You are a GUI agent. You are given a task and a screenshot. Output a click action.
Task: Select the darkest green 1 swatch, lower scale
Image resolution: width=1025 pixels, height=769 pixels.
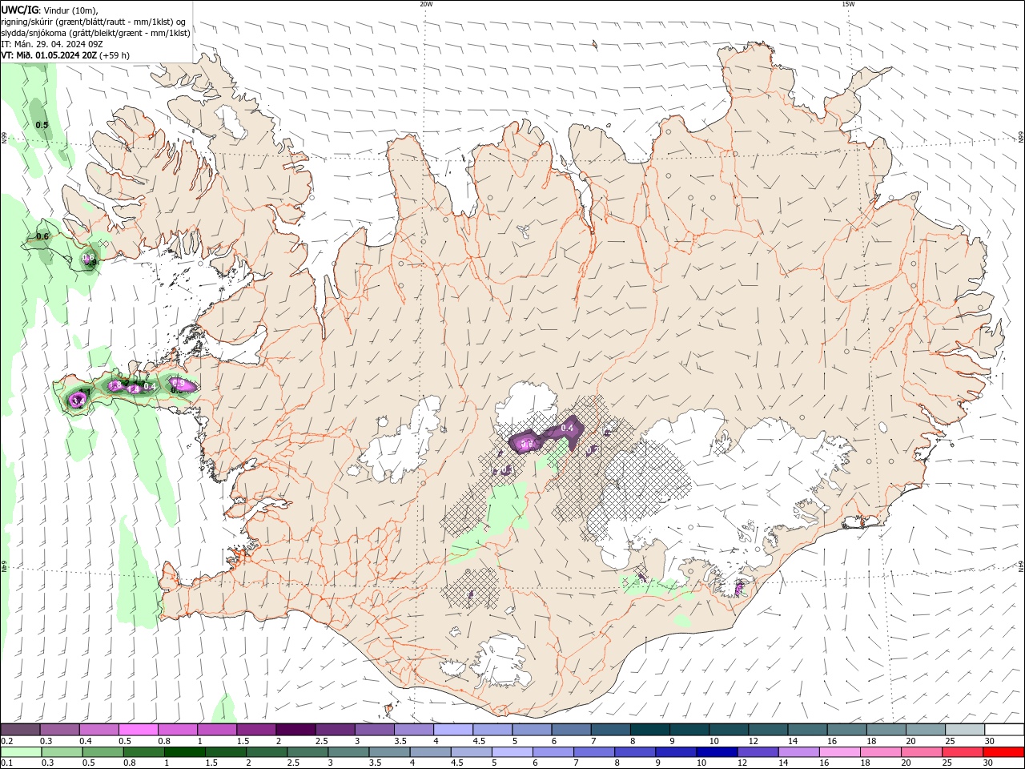tap(185, 752)
